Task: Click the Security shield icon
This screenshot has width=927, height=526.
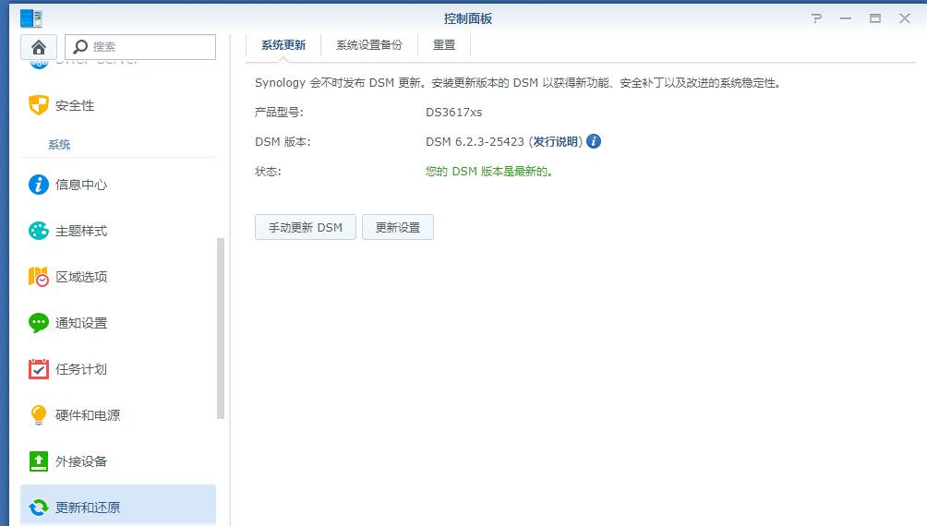Action: [x=38, y=105]
